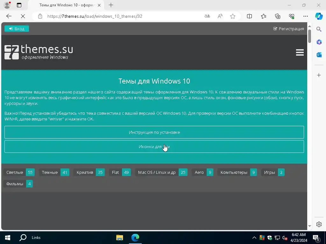The width and height of the screenshot is (326, 244).
Task: Show hidden tray icons chevron
Action: coord(254,238)
